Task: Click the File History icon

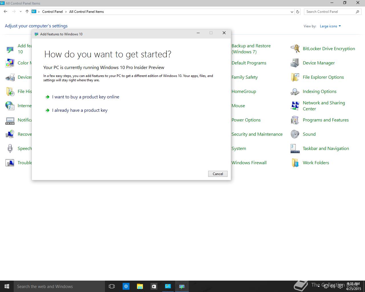Action: (x=10, y=92)
